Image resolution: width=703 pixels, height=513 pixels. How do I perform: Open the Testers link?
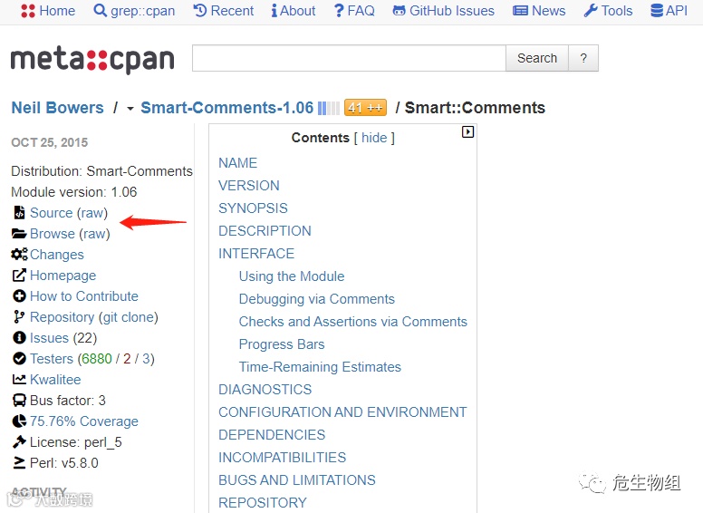click(x=52, y=359)
